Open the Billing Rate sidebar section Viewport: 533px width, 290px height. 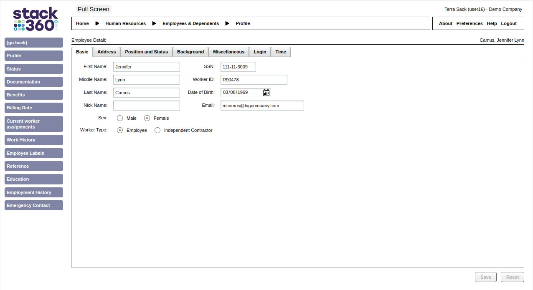coord(34,108)
